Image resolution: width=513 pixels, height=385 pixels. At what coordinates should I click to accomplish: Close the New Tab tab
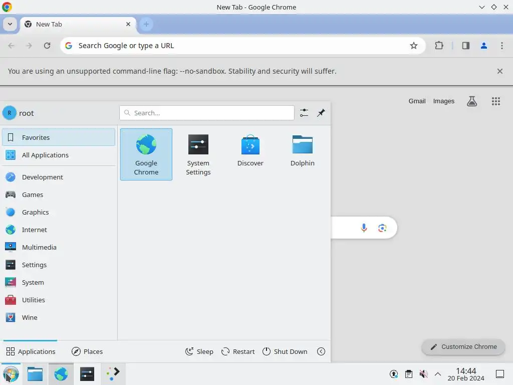click(x=128, y=24)
